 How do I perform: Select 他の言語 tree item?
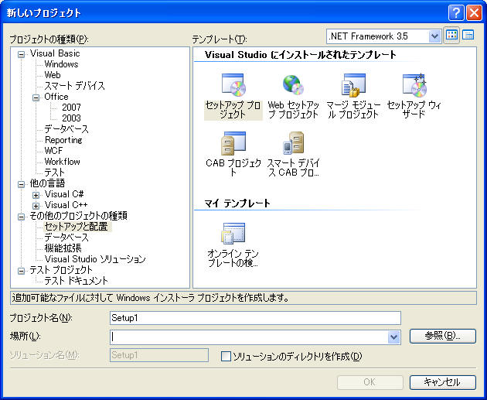click(47, 183)
